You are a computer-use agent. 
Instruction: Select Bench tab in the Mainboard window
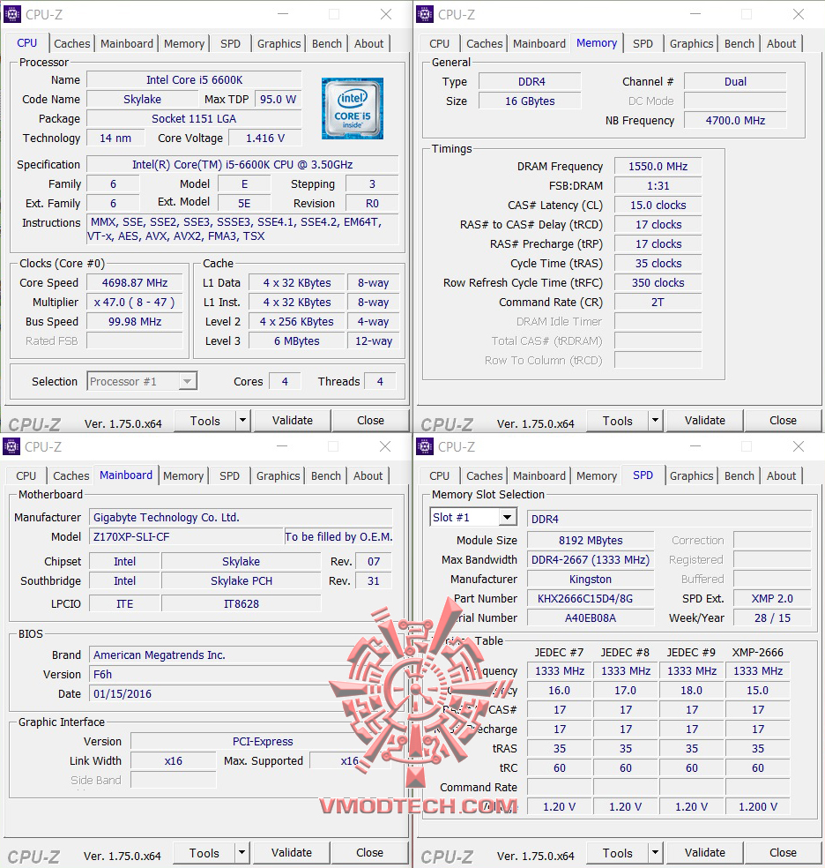326,476
